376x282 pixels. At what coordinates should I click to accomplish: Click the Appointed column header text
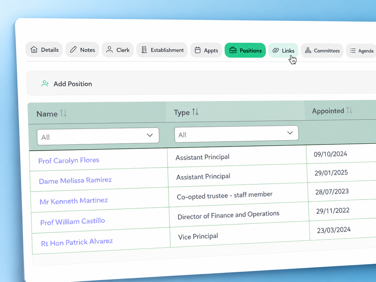(x=328, y=111)
